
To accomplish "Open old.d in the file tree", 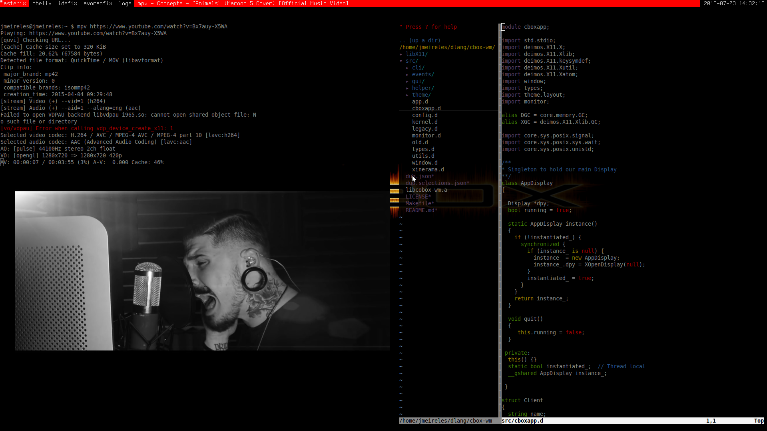I will pos(420,143).
